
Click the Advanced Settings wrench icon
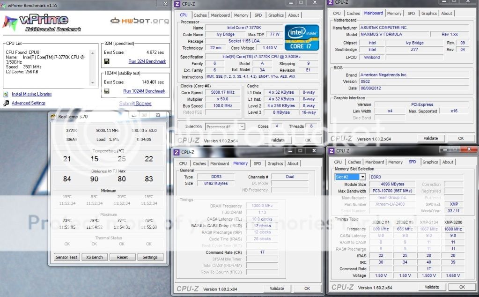pyautogui.click(x=6, y=103)
